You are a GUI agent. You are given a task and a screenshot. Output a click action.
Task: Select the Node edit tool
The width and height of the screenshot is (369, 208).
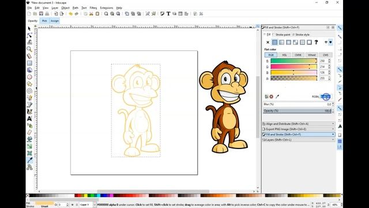tap(29, 36)
